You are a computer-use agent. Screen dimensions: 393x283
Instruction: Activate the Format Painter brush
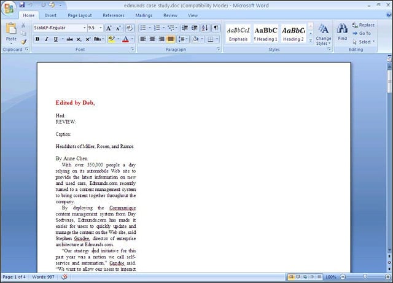(23, 42)
